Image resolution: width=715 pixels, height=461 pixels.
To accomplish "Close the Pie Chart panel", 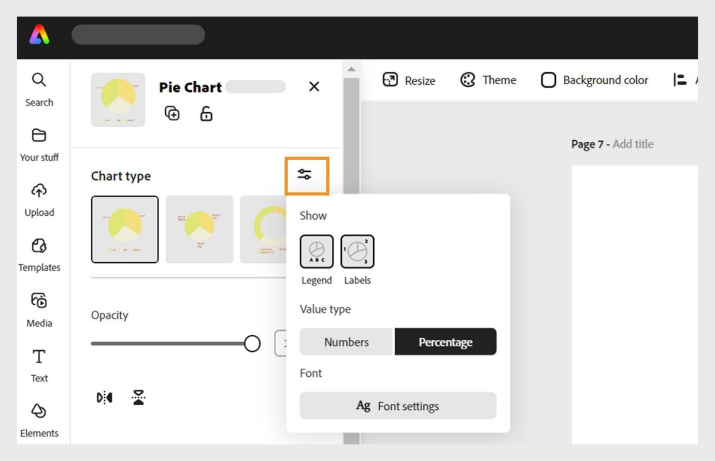I will (x=314, y=86).
